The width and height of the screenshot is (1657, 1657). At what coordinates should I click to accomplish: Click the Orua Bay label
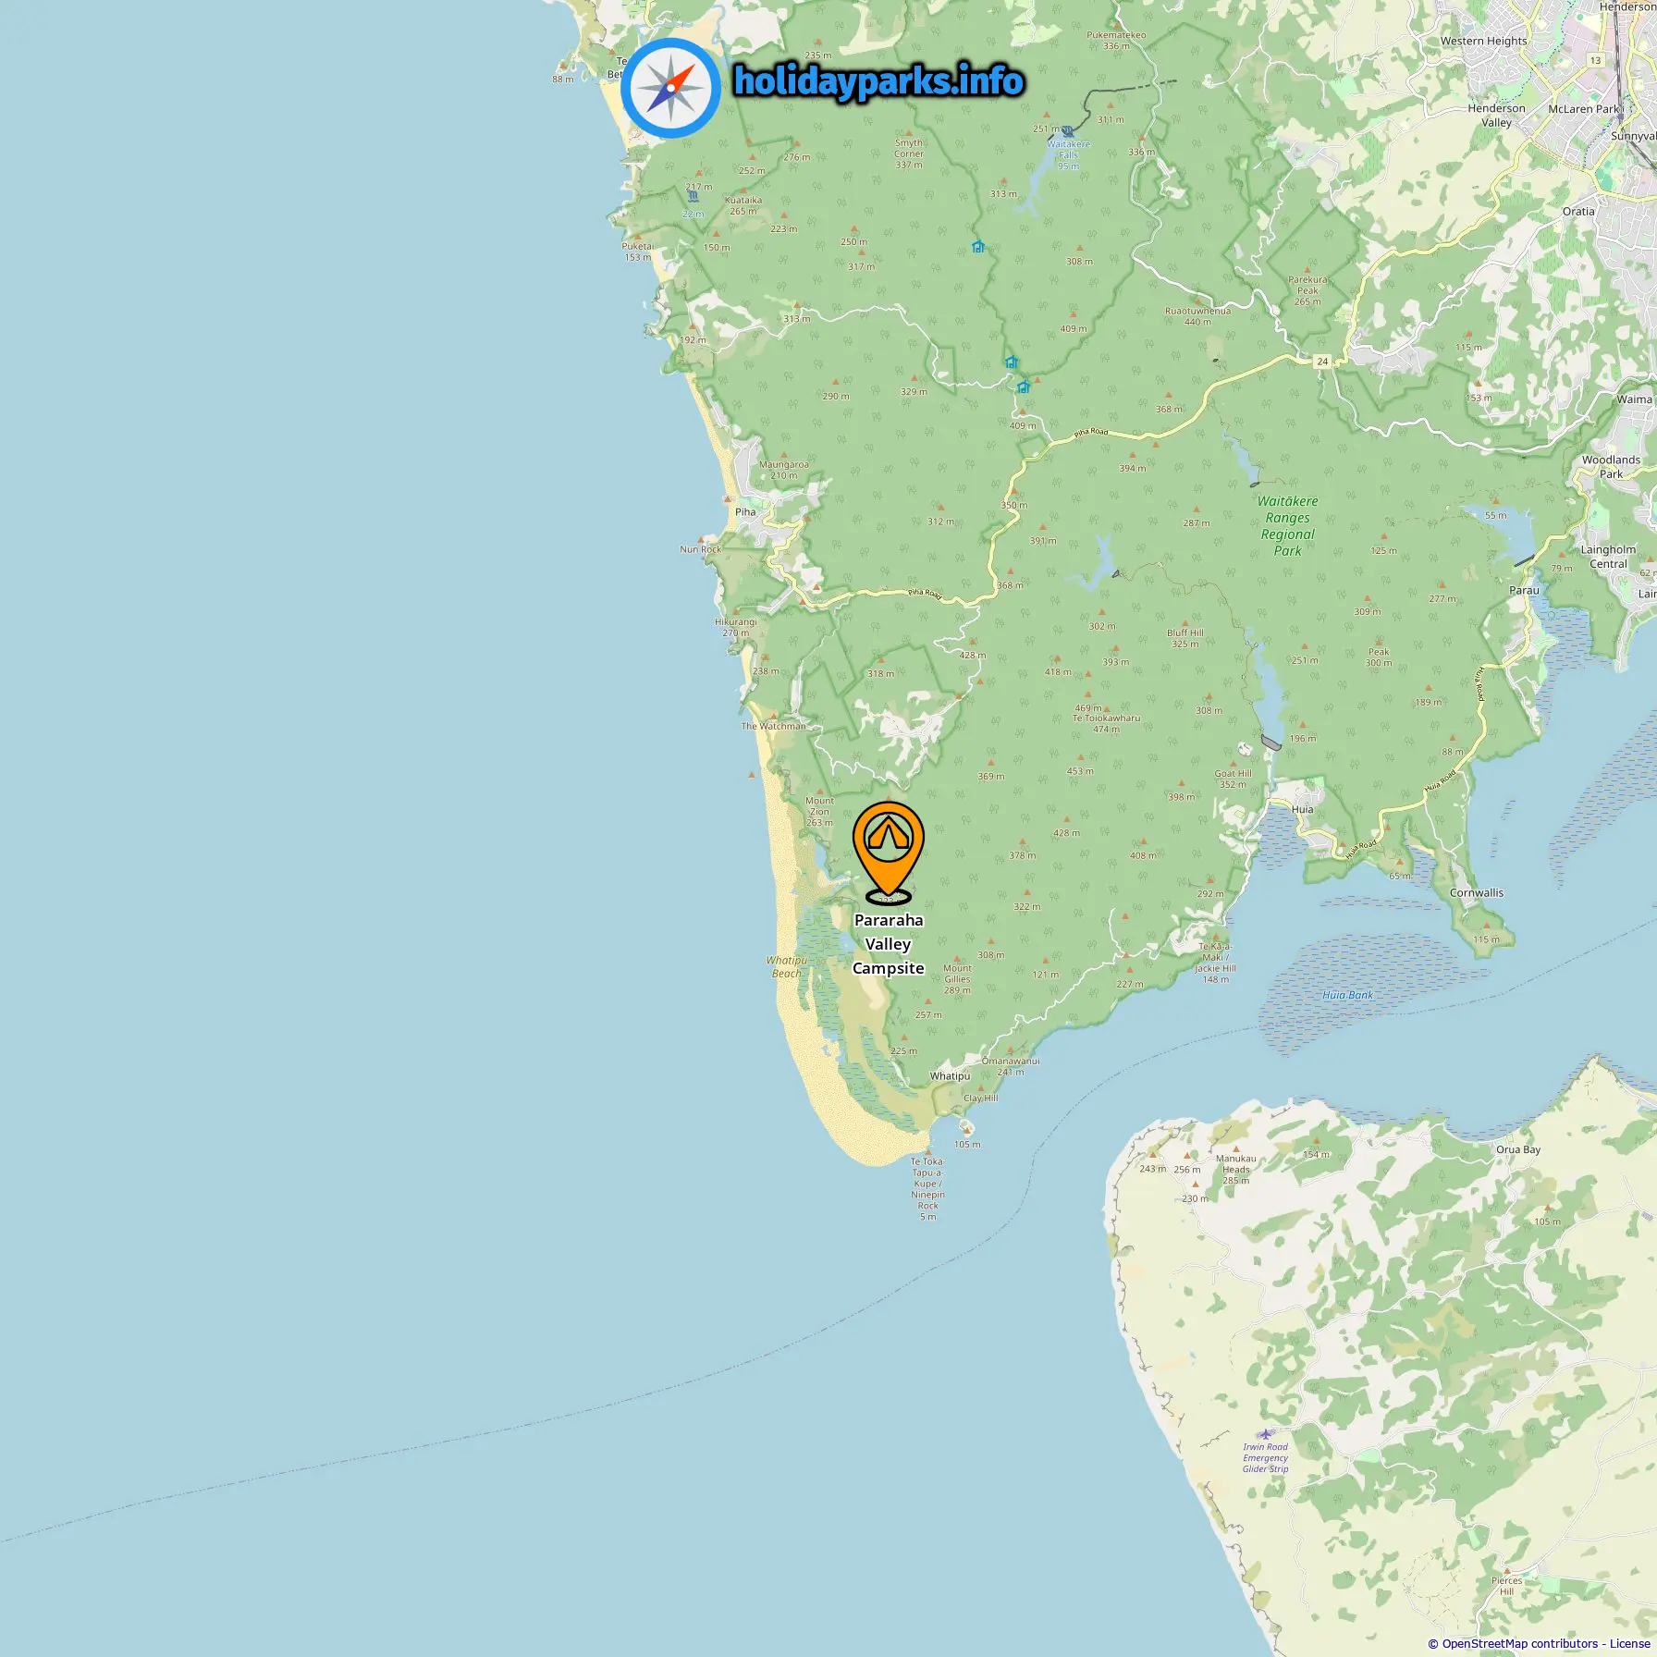[x=1518, y=1149]
